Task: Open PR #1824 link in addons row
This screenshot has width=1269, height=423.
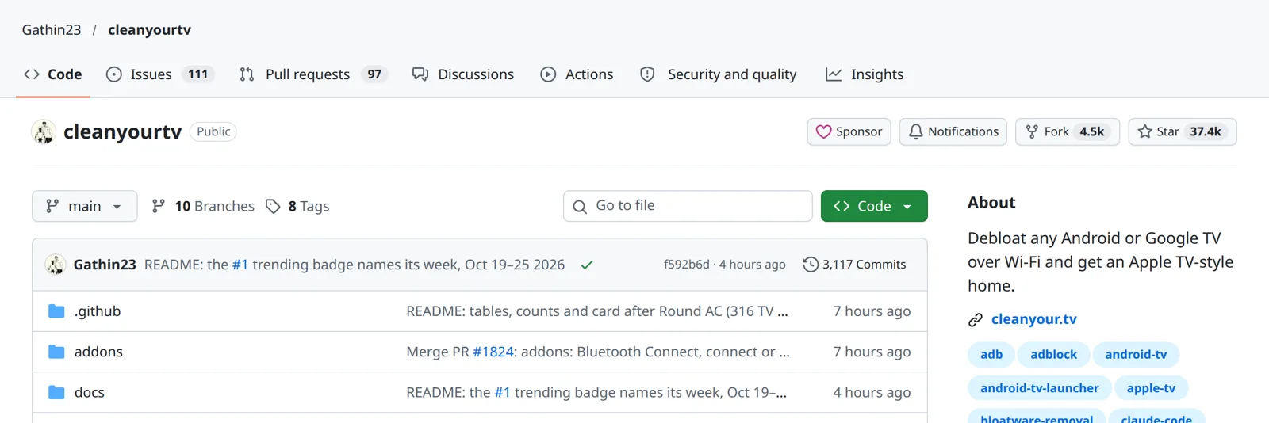Action: (x=493, y=352)
